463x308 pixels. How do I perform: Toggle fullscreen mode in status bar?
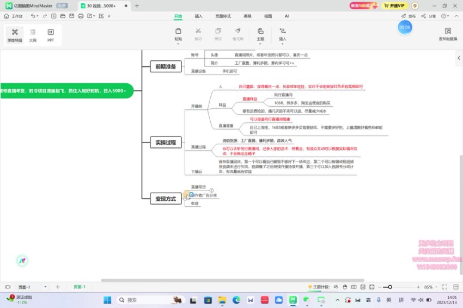coord(443,287)
